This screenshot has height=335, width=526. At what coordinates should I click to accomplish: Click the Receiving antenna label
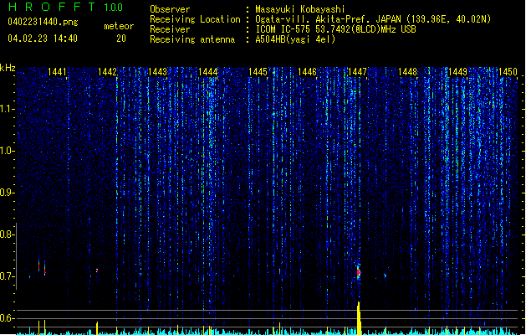192,39
